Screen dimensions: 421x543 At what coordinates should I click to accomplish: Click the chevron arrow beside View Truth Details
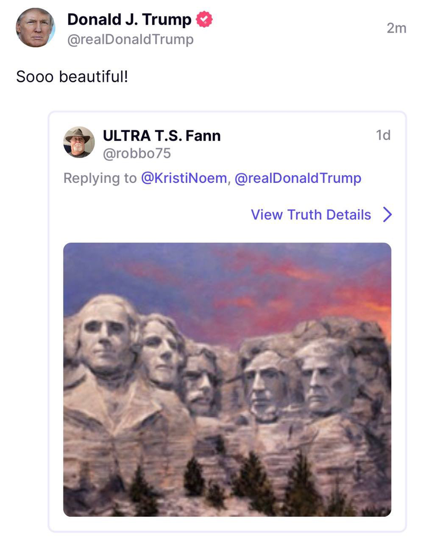tap(387, 214)
